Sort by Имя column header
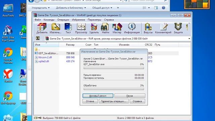The width and height of the screenshot is (215, 121). 46,45
